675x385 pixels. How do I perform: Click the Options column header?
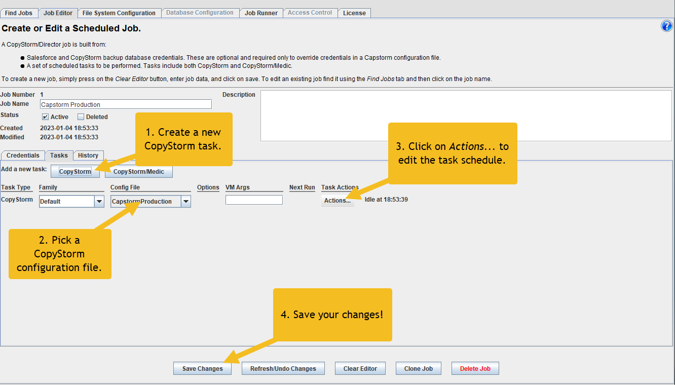click(x=208, y=187)
